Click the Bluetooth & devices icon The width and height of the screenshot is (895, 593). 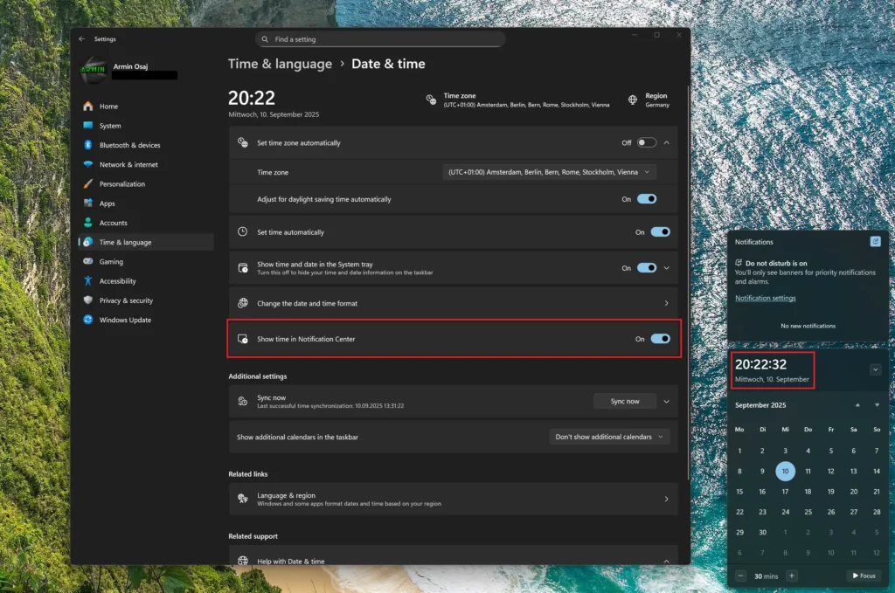(88, 145)
